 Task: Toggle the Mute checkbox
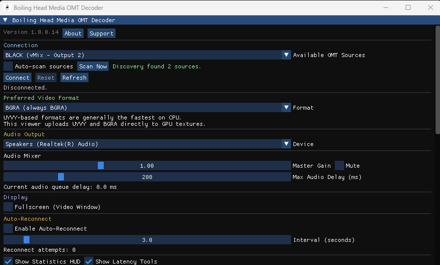tap(339, 166)
